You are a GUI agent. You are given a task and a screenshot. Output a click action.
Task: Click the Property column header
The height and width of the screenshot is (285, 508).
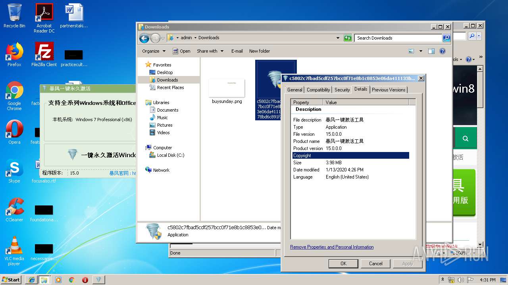click(x=307, y=102)
